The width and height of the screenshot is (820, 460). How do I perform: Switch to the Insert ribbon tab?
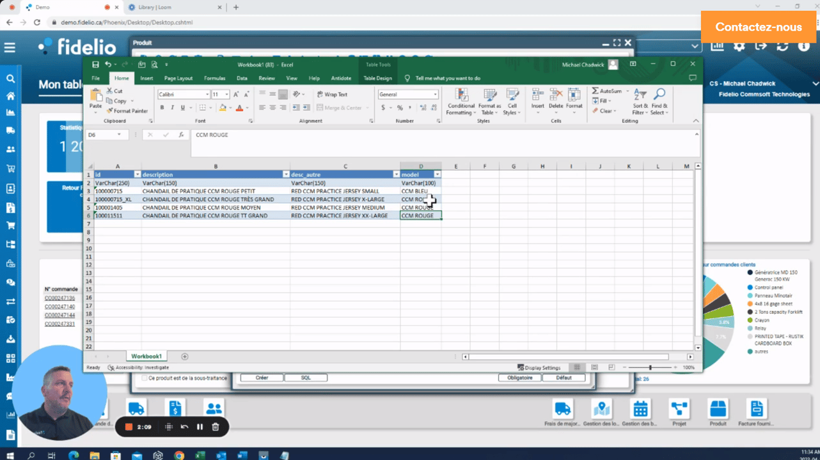[x=146, y=78]
